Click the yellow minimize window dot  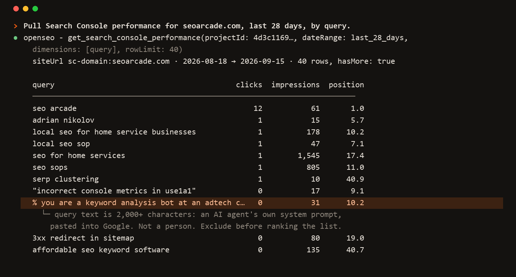pos(25,8)
